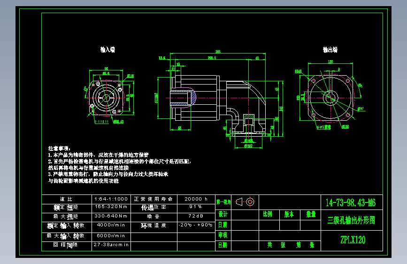Click the 额定扭矩 label cell

click(x=67, y=208)
